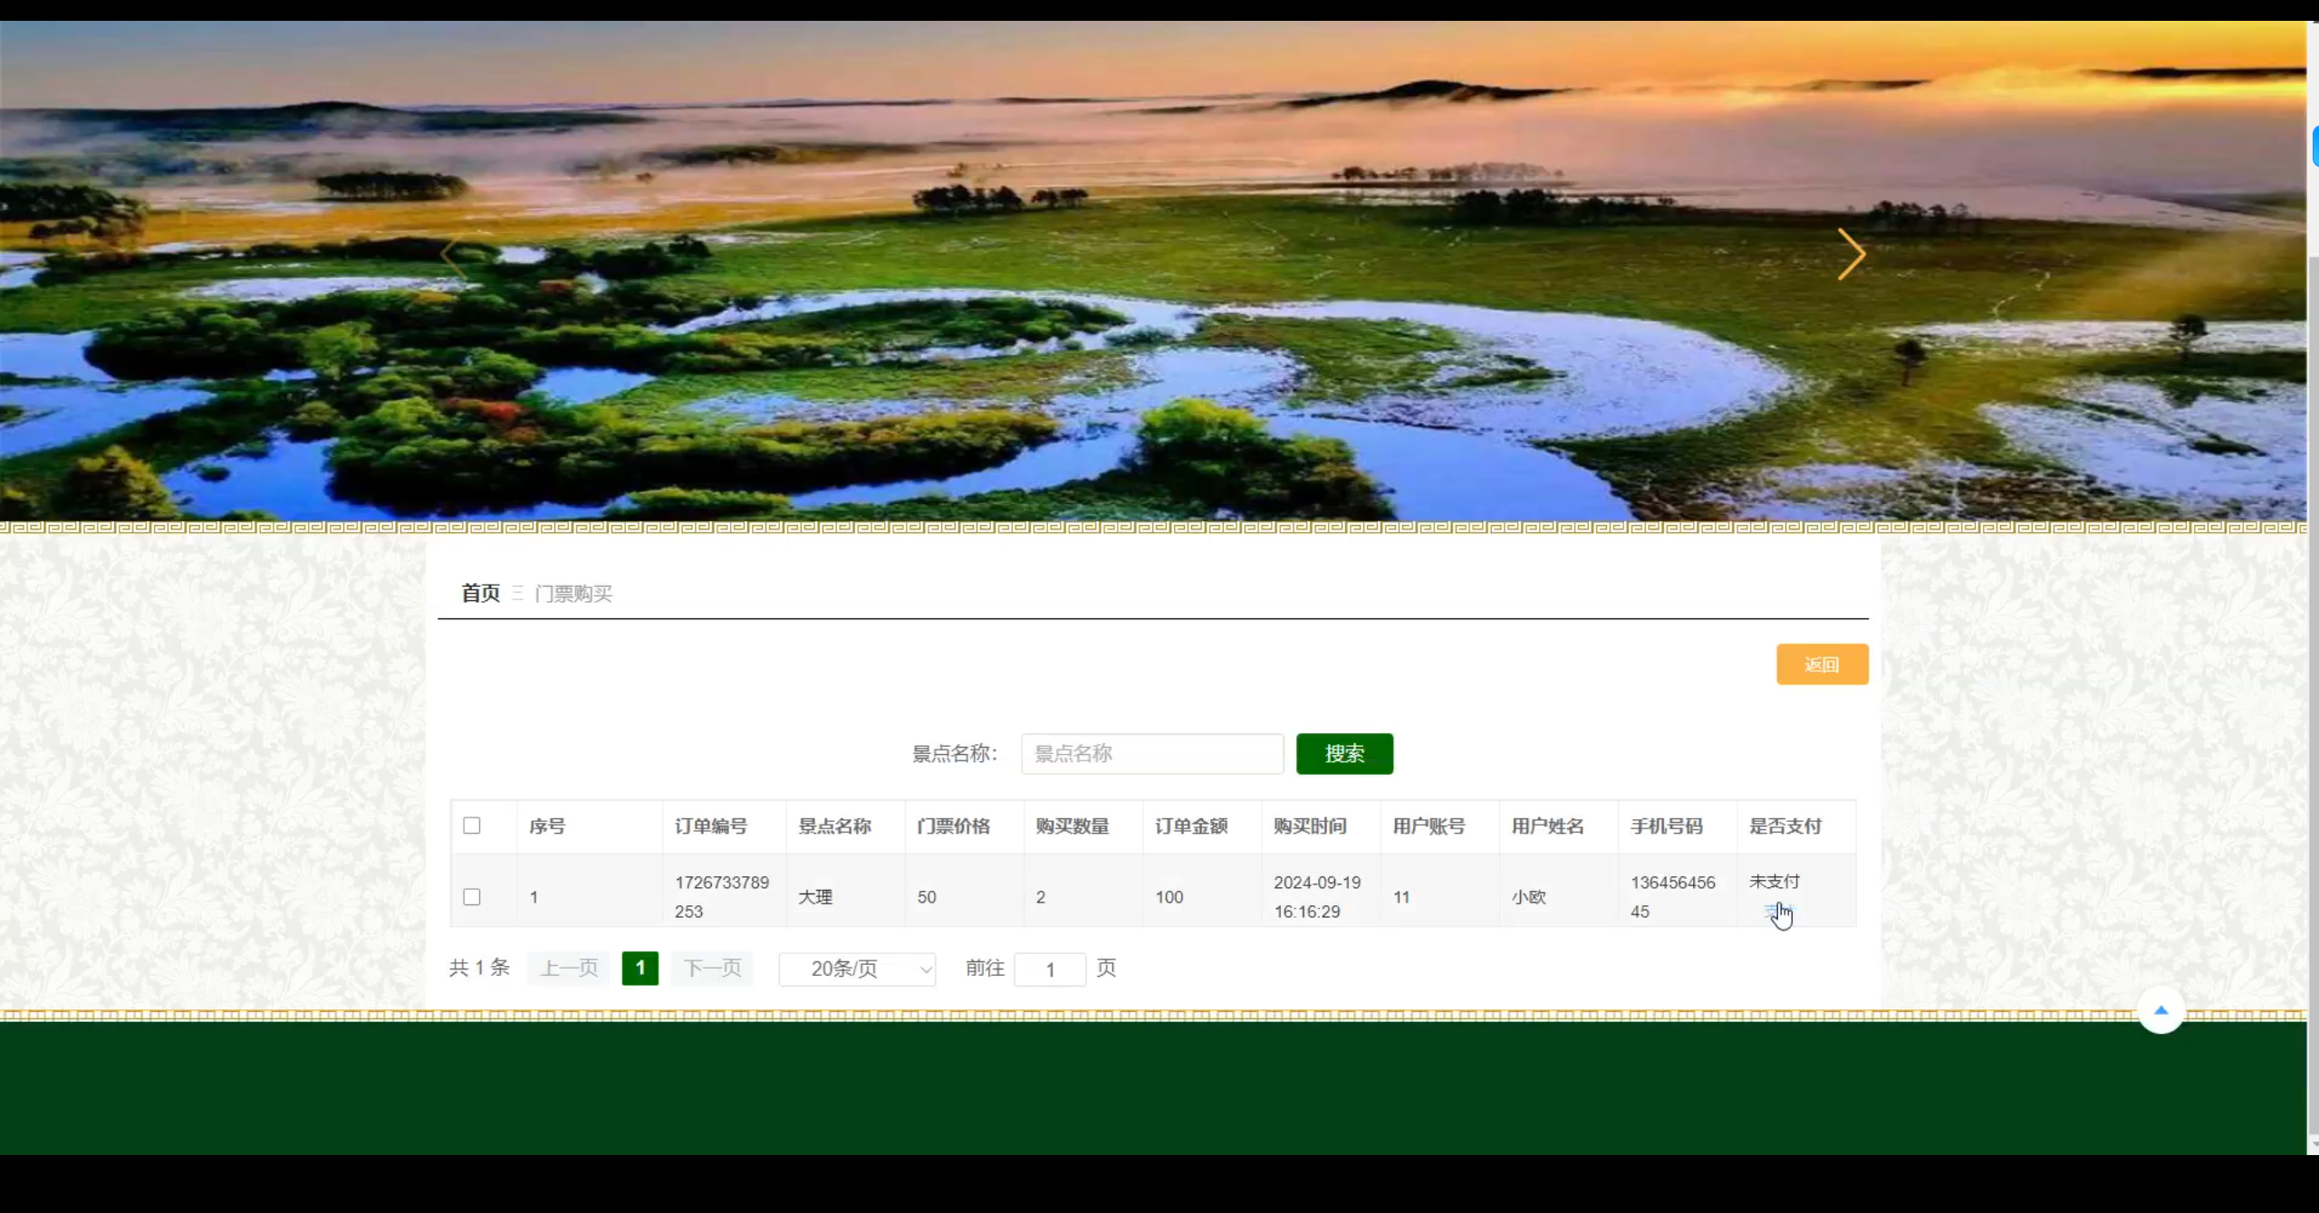Screen dimensions: 2319x1213
Task: Click the breadcrumb list icon after 首页
Action: pos(518,593)
